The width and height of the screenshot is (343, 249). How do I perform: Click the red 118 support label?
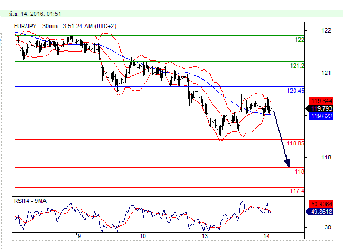point(299,171)
